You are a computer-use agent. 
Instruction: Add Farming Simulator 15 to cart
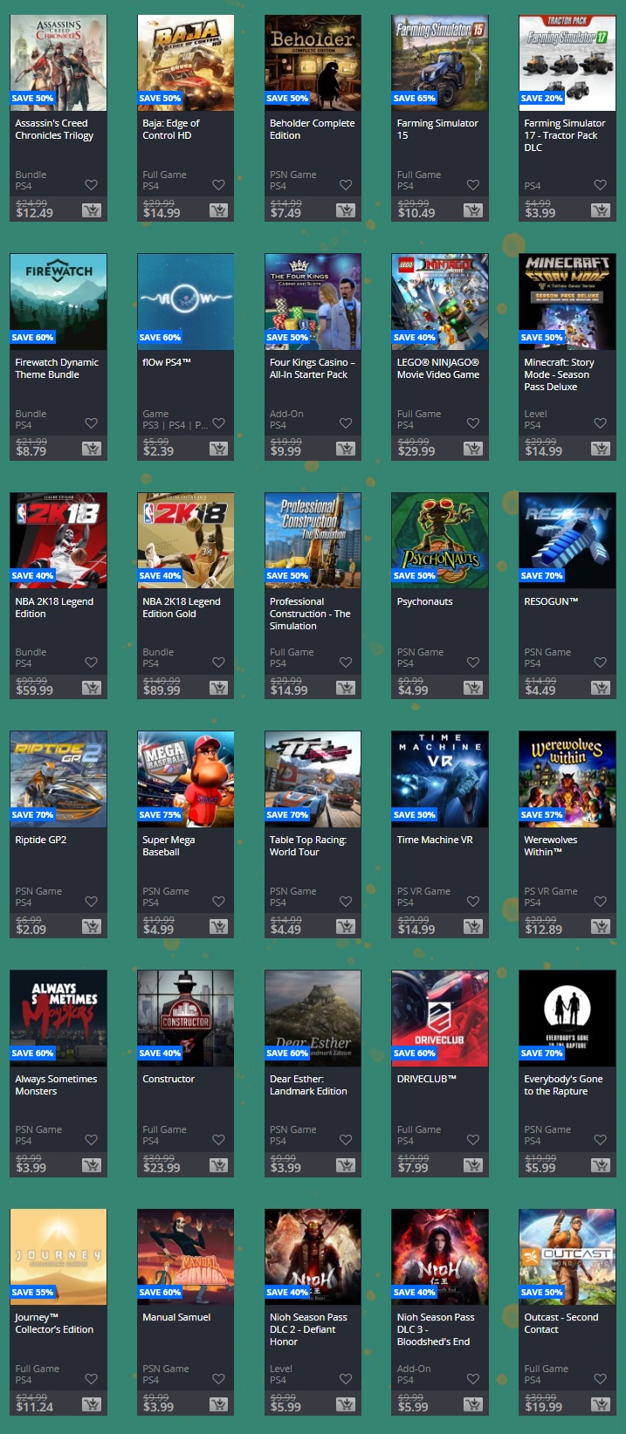[473, 210]
